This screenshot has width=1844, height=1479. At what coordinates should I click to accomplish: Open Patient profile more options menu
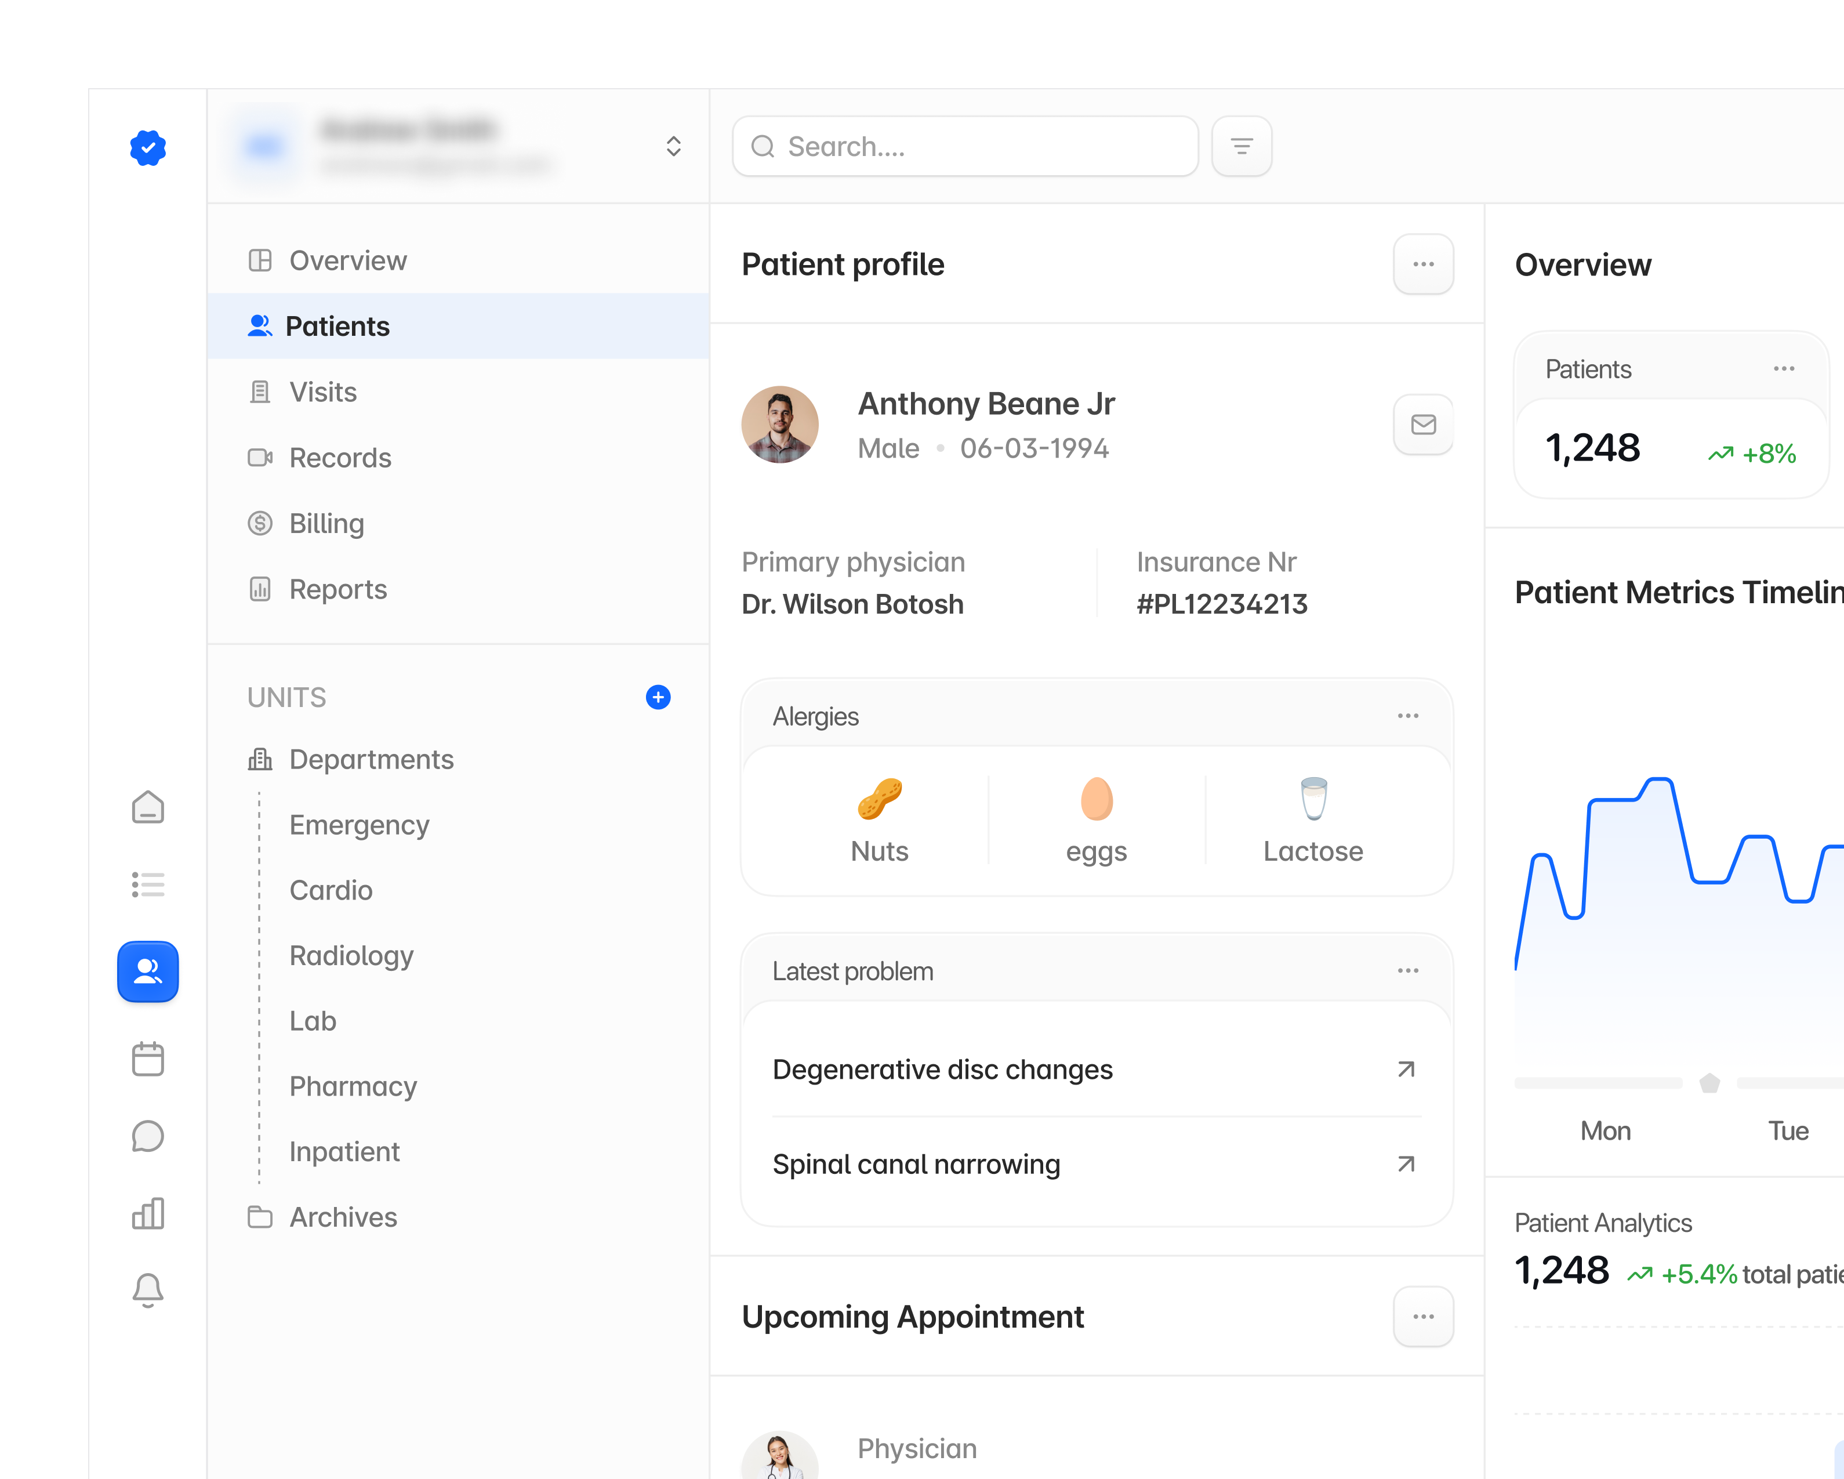(1423, 264)
